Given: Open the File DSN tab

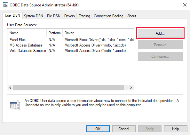Looking at the screenshot, I should point(54,16).
